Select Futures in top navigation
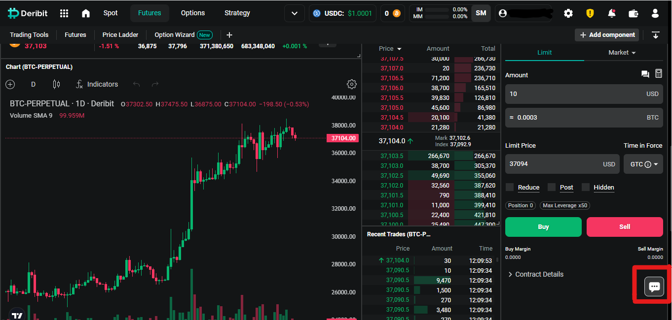Screen dimensions: 672x320 coord(149,13)
